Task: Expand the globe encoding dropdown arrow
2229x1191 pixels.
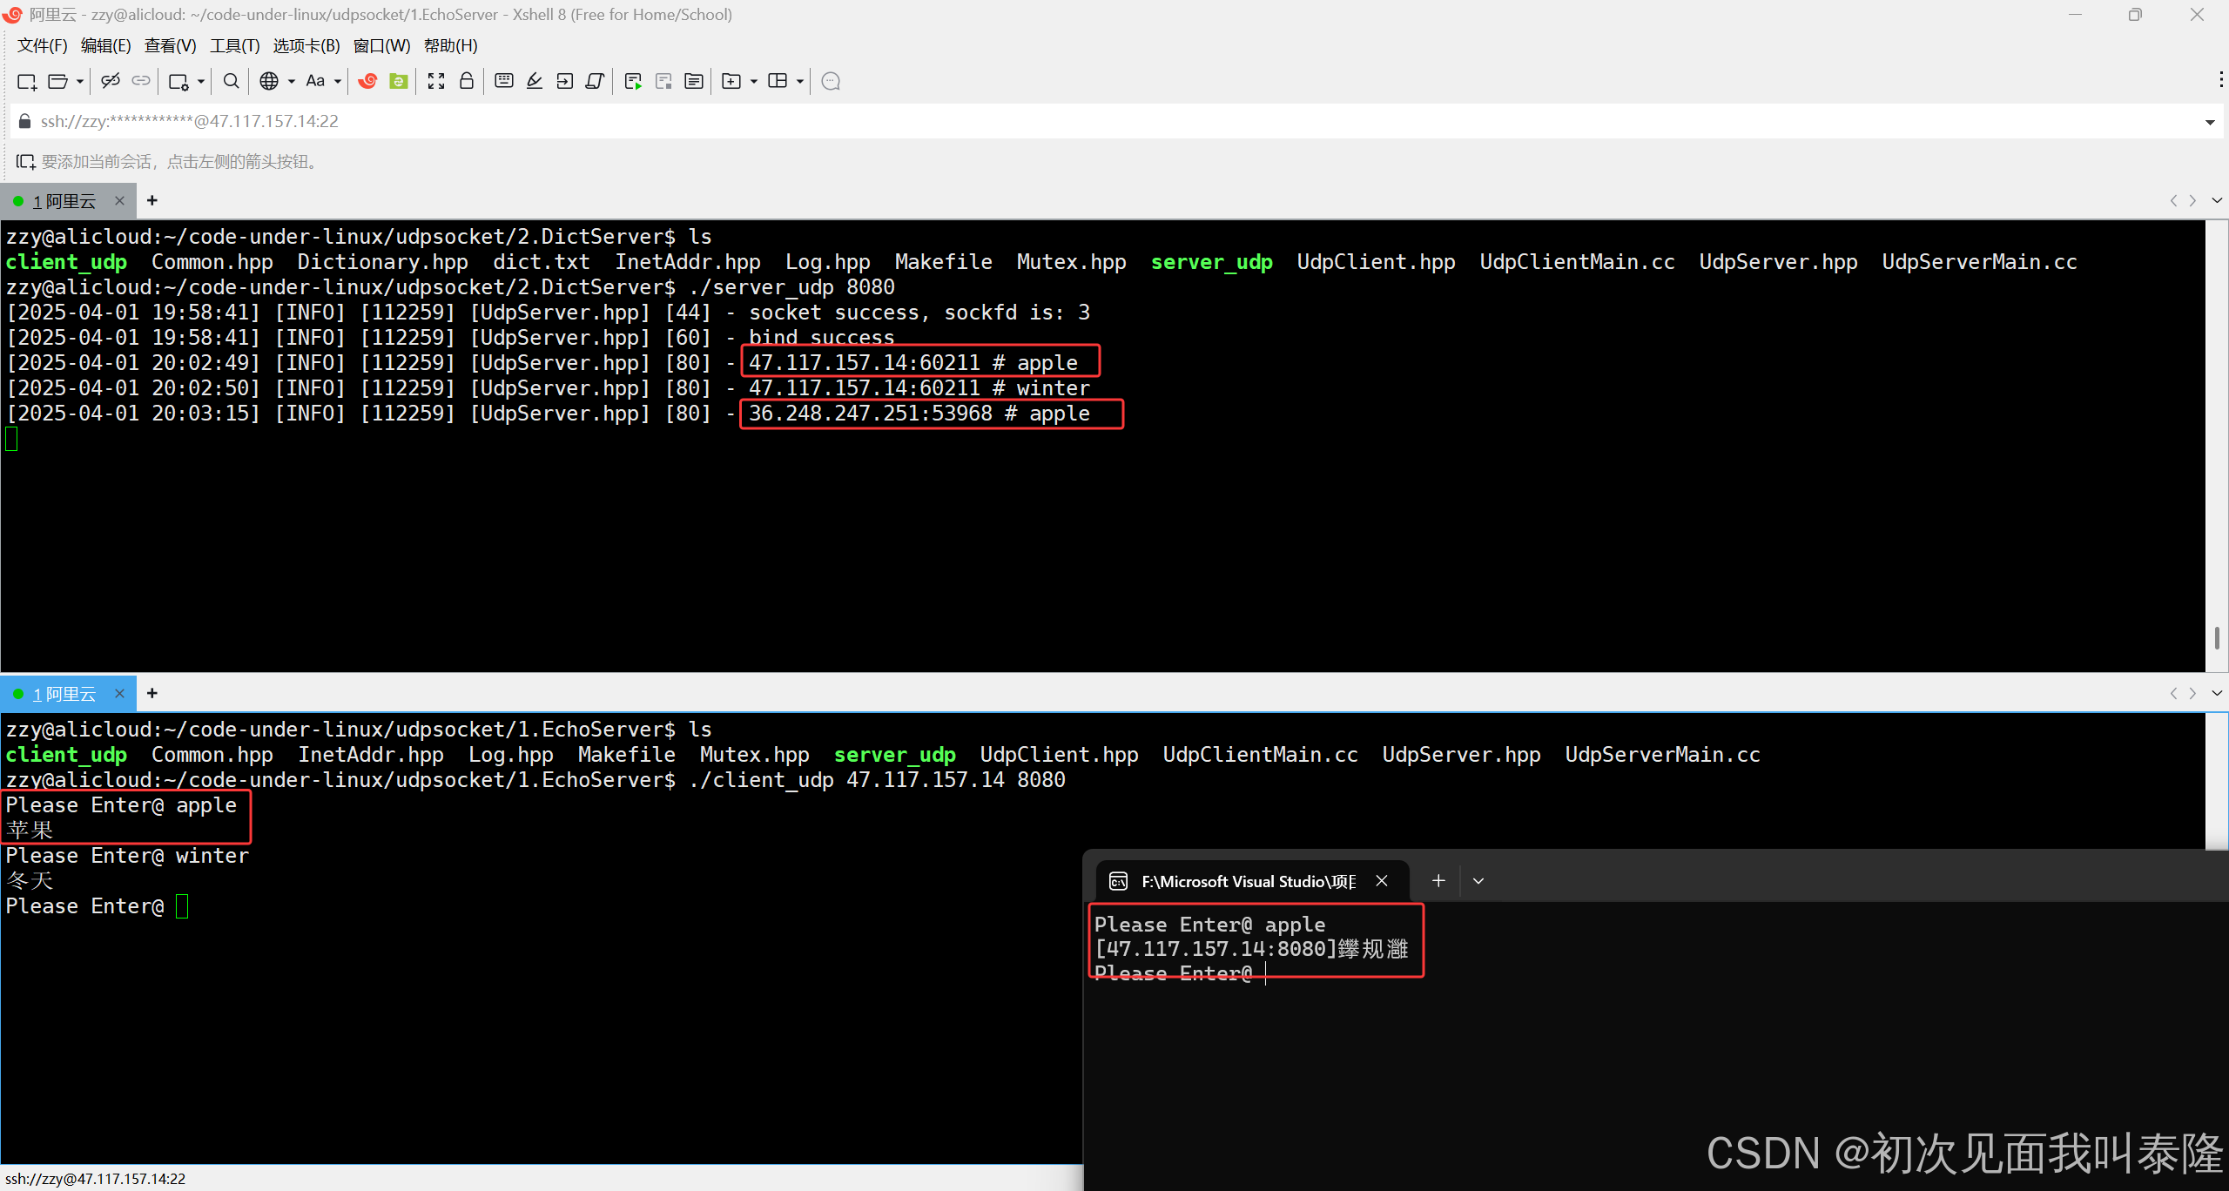Action: (x=292, y=82)
